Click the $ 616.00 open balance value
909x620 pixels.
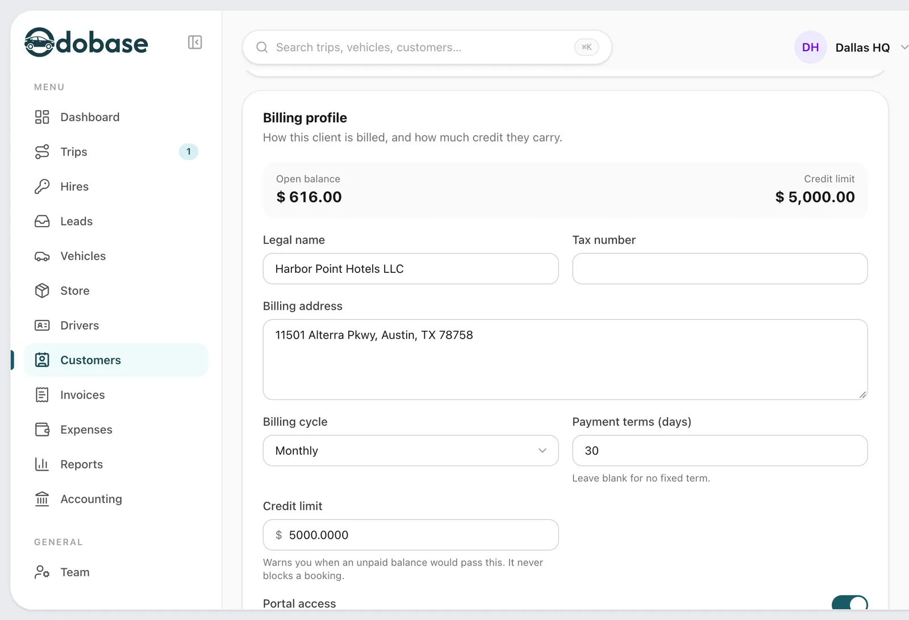pos(309,197)
